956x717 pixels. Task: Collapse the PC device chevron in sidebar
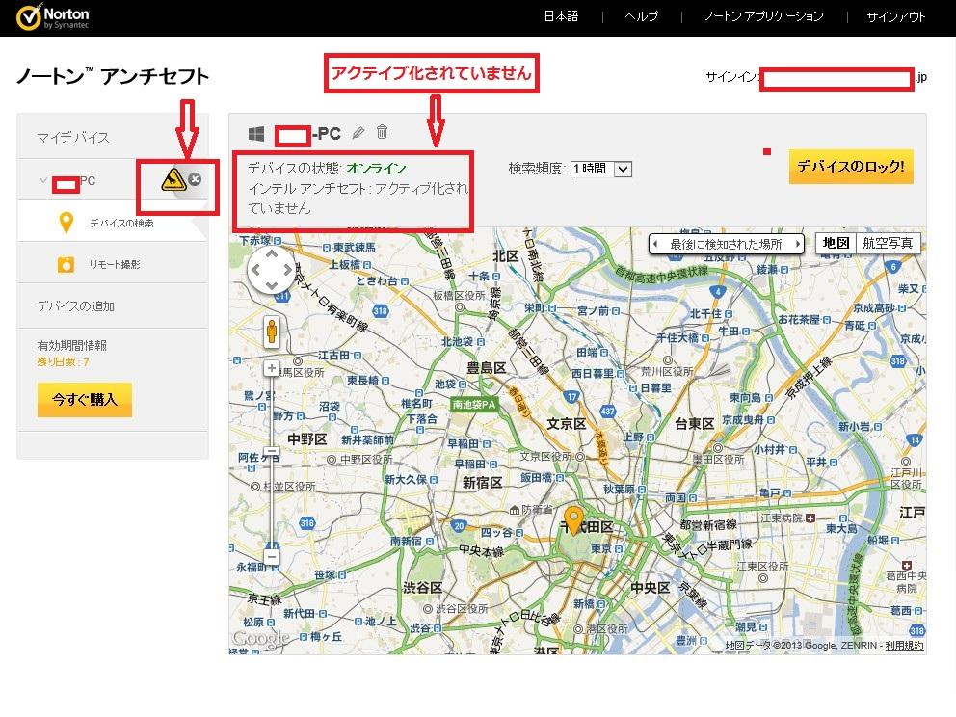tap(43, 180)
